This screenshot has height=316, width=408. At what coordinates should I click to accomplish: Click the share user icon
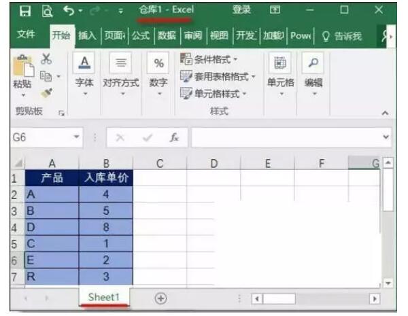[x=385, y=35]
